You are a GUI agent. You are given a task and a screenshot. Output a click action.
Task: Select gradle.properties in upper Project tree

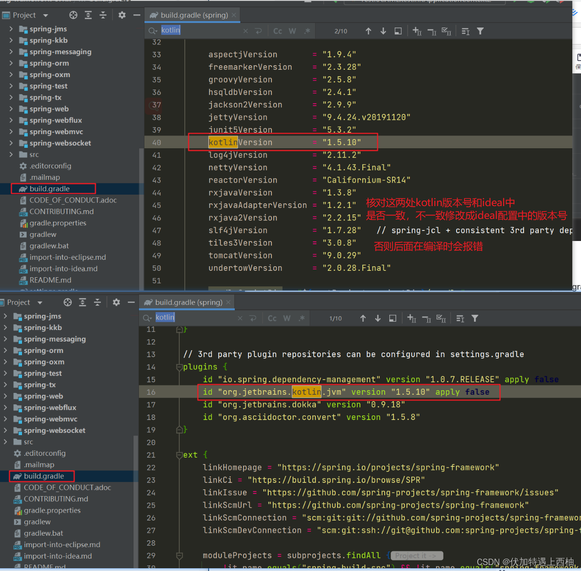pos(58,223)
